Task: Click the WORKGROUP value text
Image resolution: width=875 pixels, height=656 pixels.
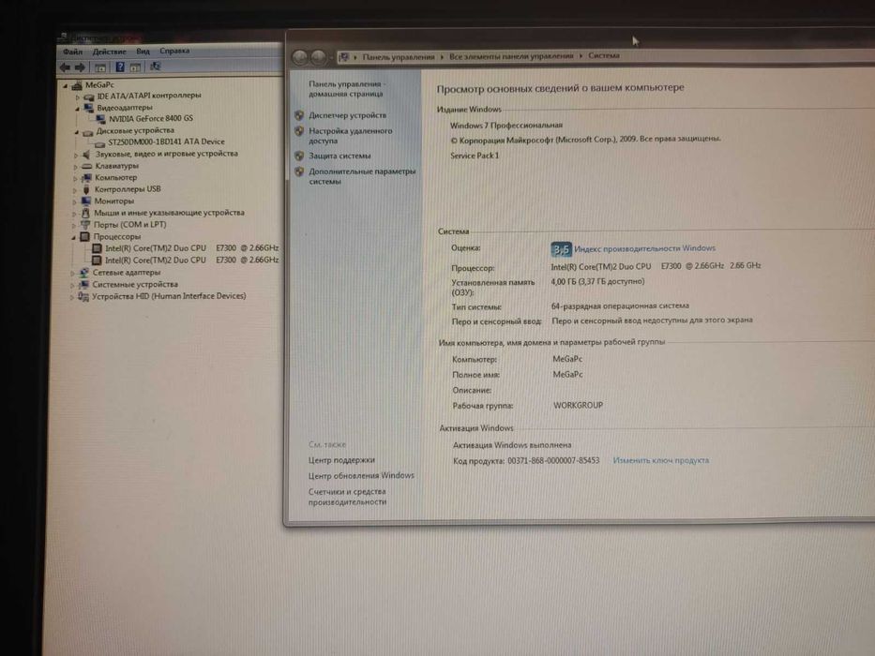Action: (578, 406)
